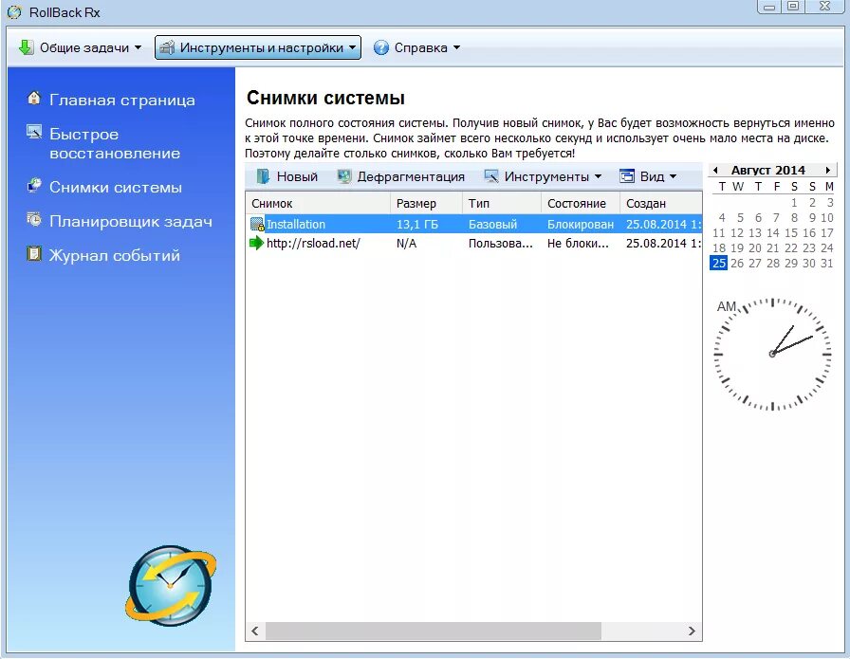Click the green arrow icon beside http://rsload.net/
Screen dimensions: 850x659
256,243
